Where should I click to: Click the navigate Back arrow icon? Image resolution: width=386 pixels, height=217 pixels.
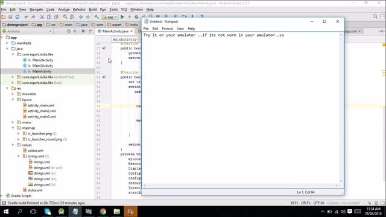pyautogui.click(x=81, y=17)
